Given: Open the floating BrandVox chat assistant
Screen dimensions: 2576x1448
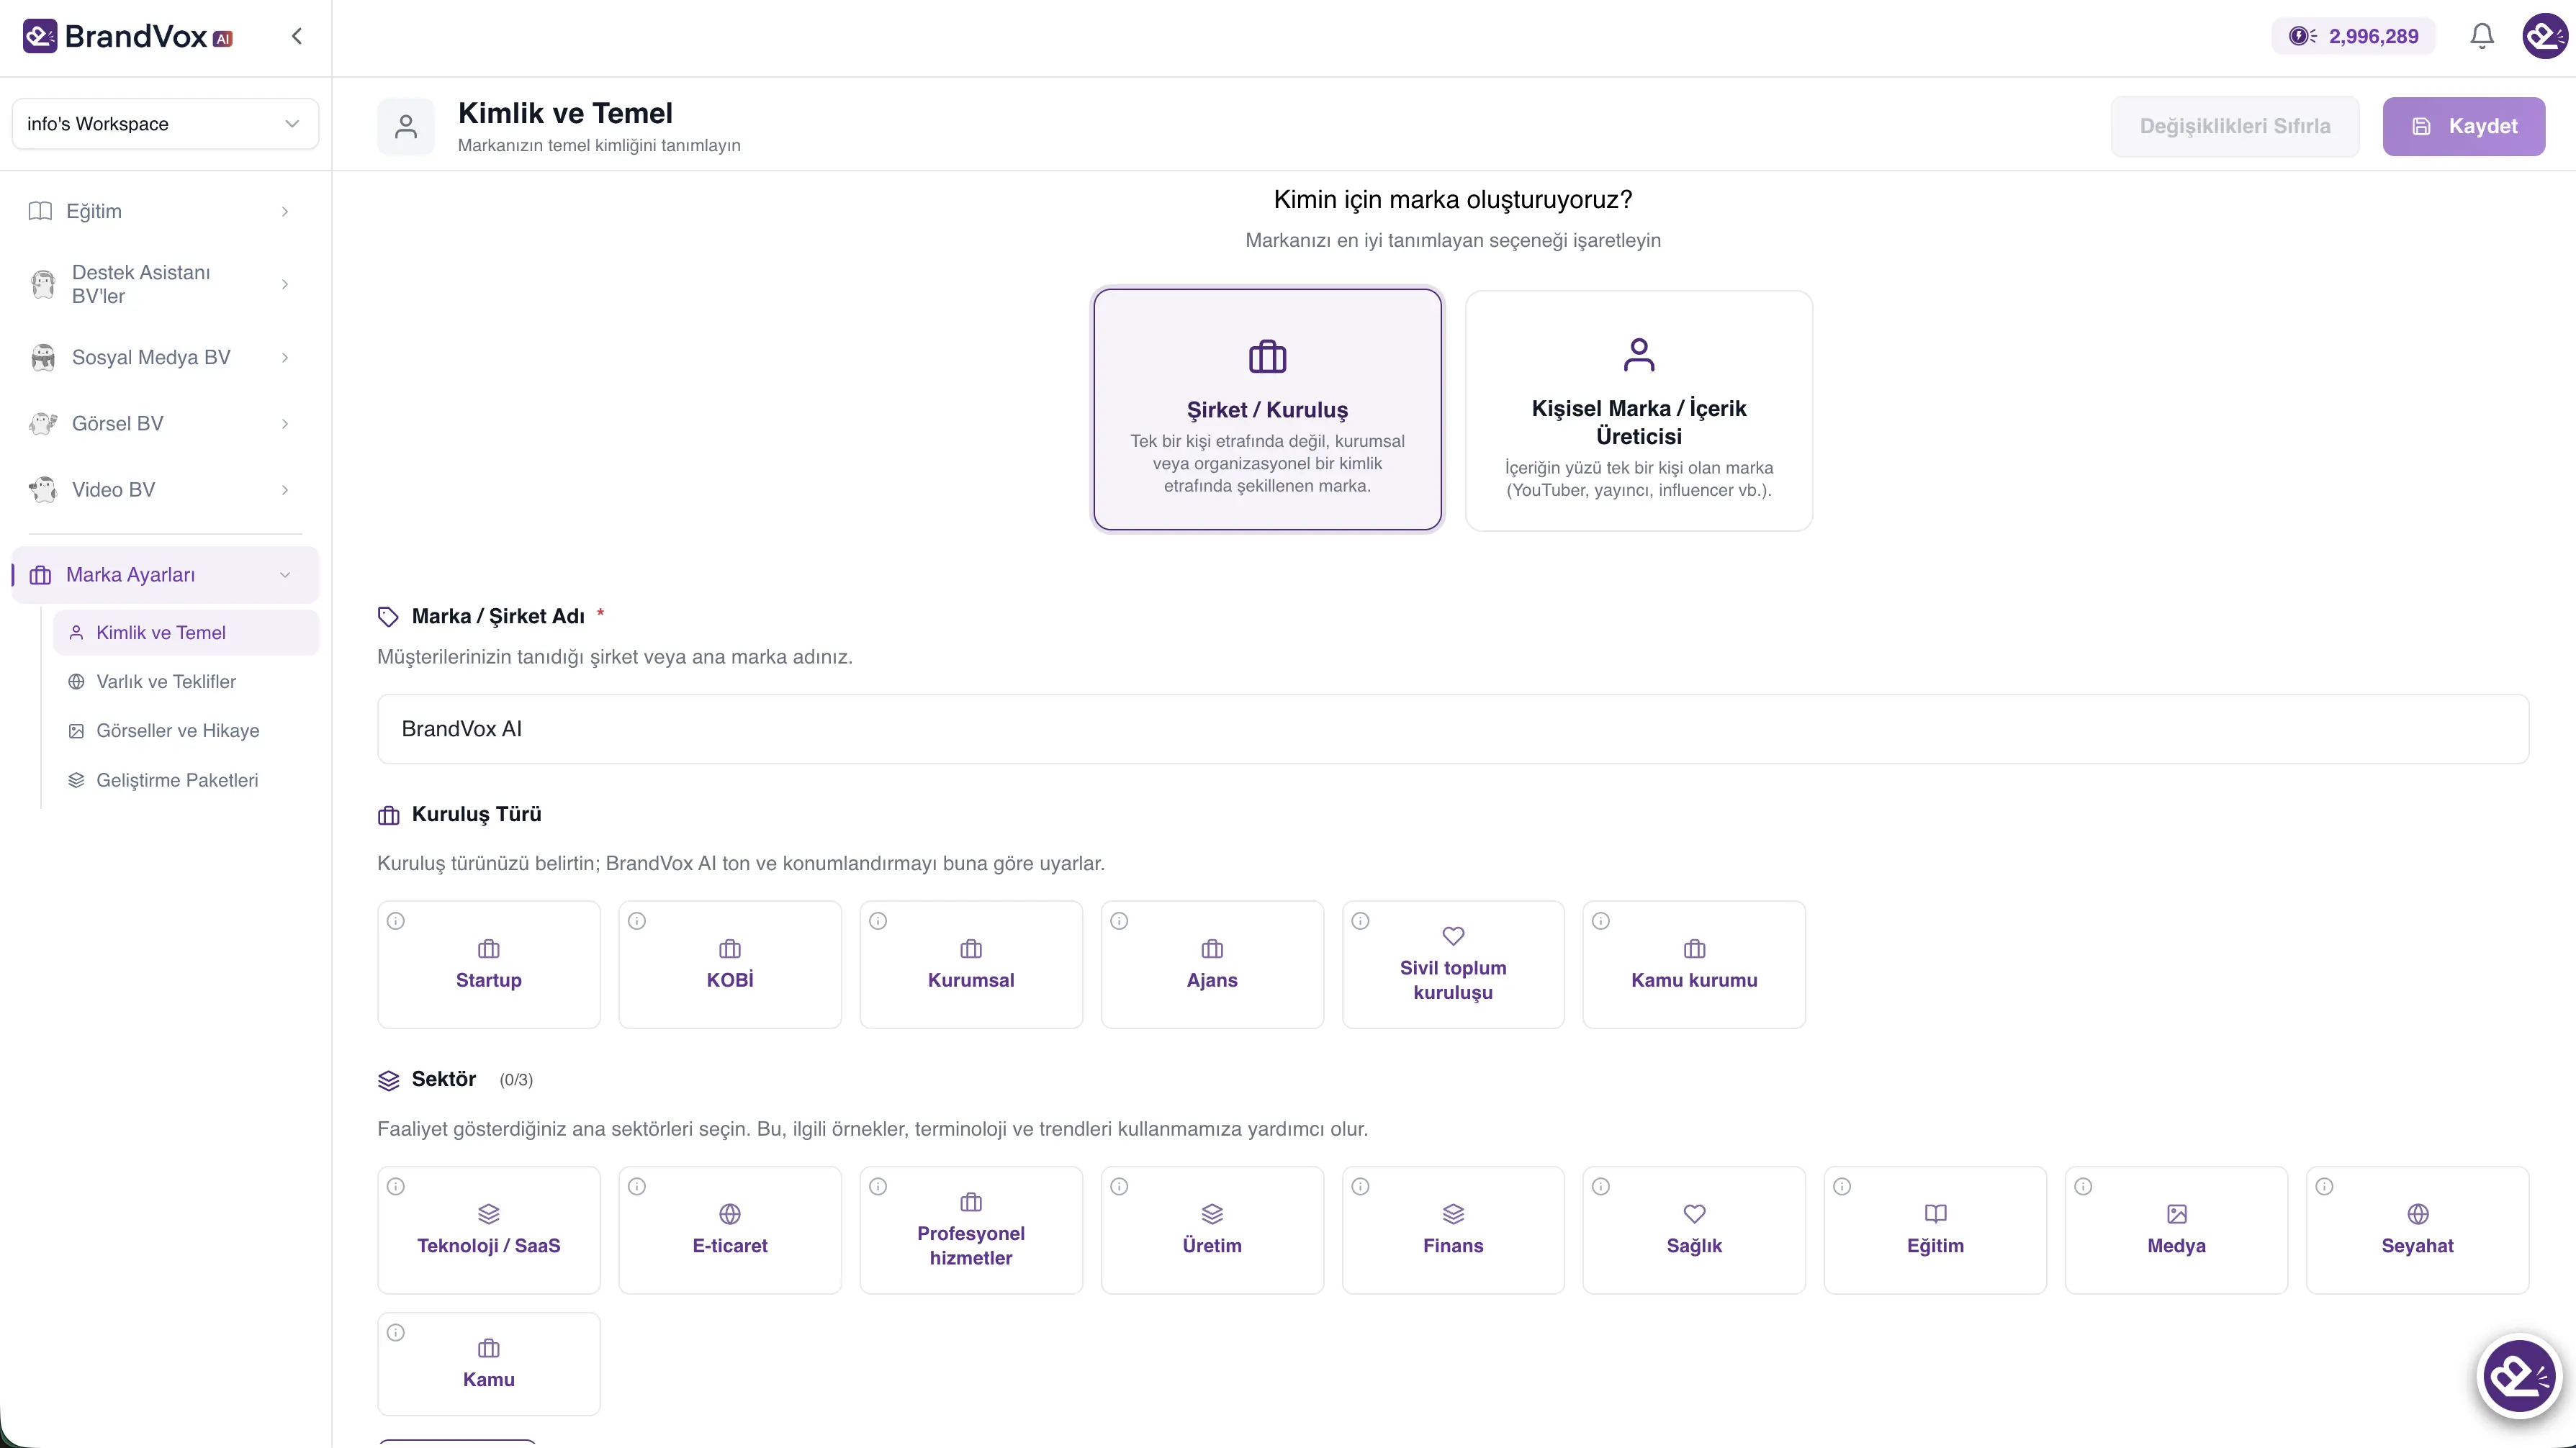Looking at the screenshot, I should 2520,1376.
